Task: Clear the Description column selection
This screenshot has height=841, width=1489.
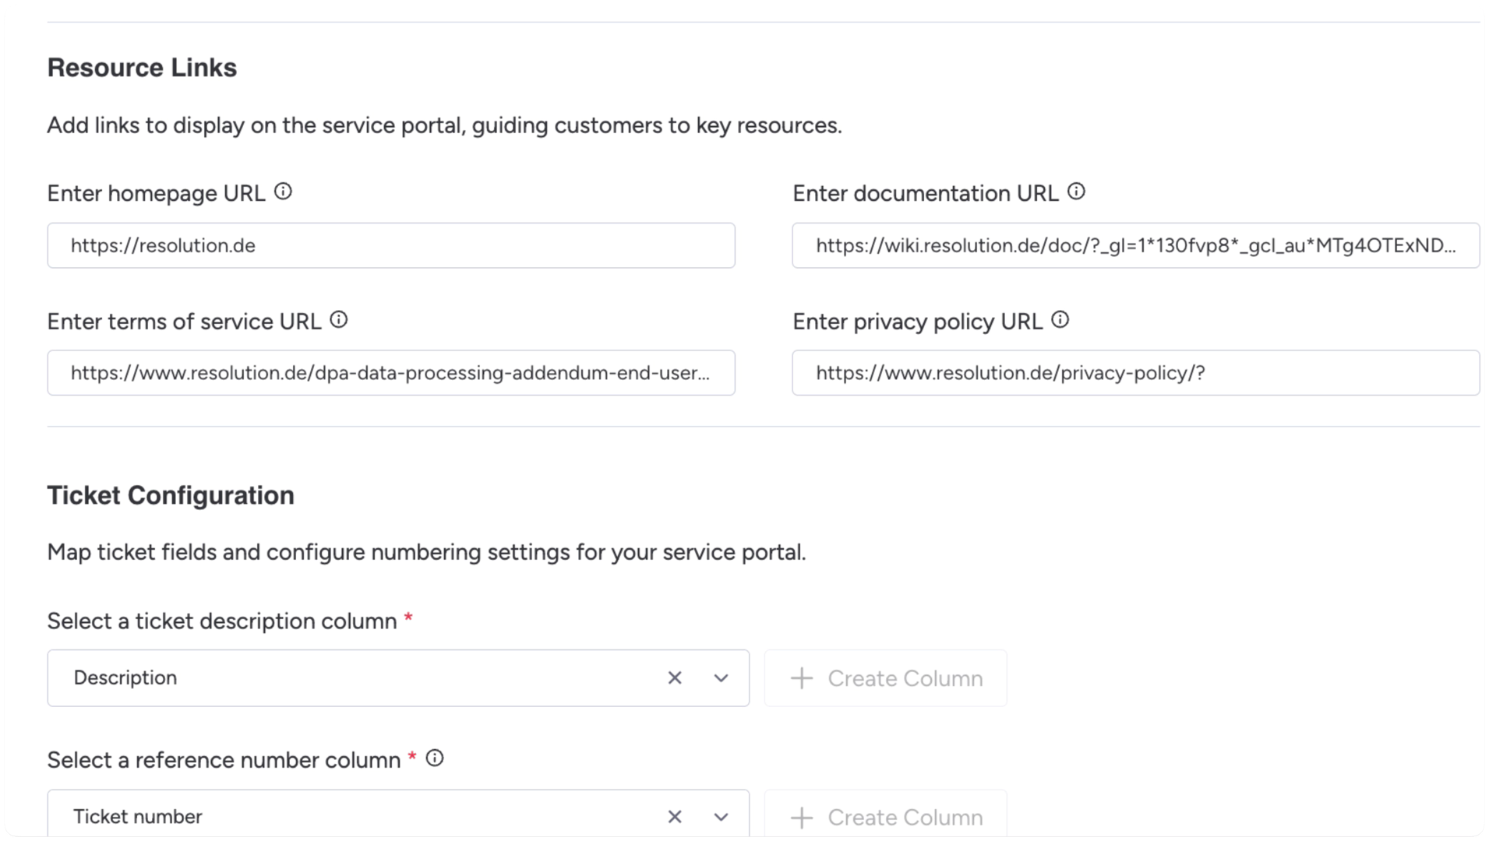Action: tap(675, 677)
